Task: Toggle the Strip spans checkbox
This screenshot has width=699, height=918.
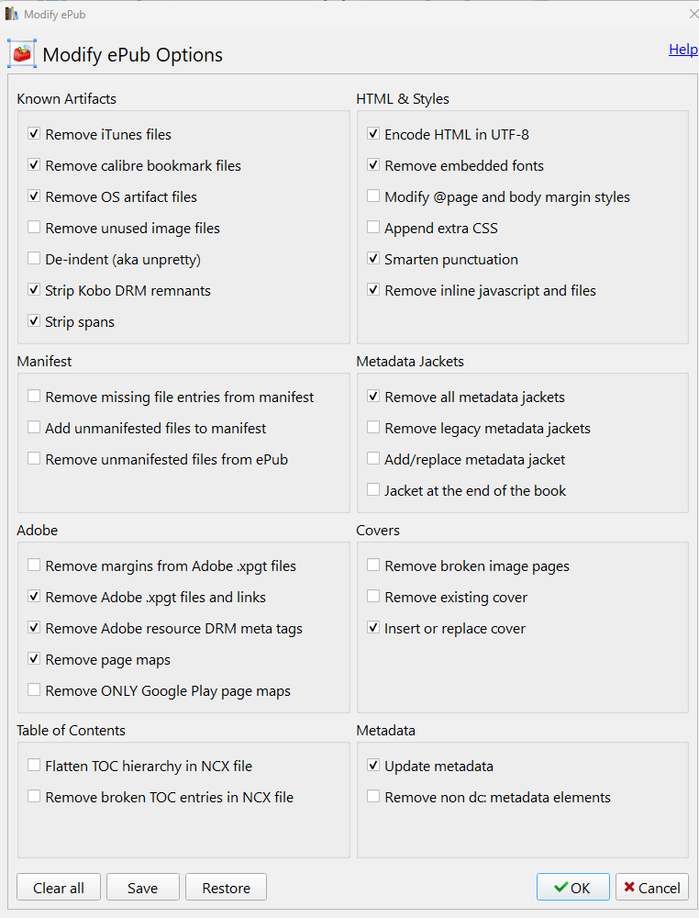Action: click(x=35, y=321)
